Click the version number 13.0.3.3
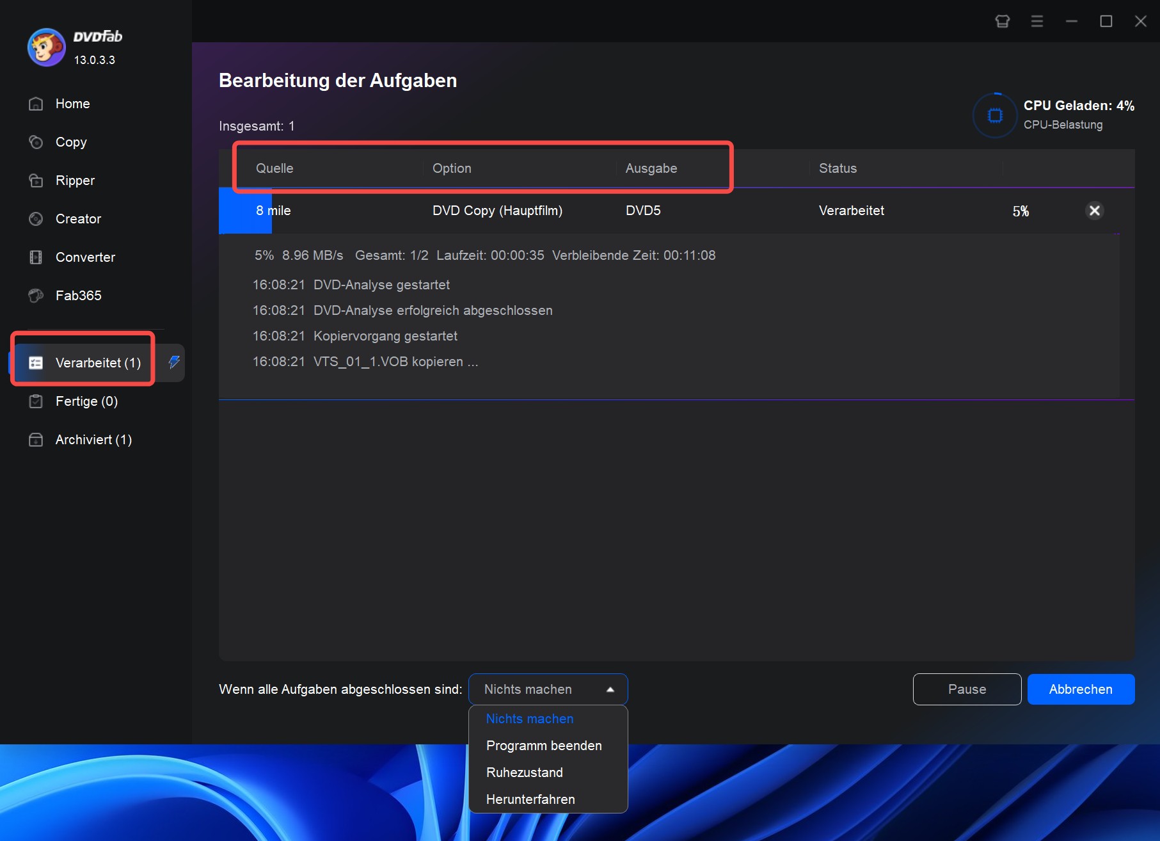1160x841 pixels. pyautogui.click(x=95, y=60)
